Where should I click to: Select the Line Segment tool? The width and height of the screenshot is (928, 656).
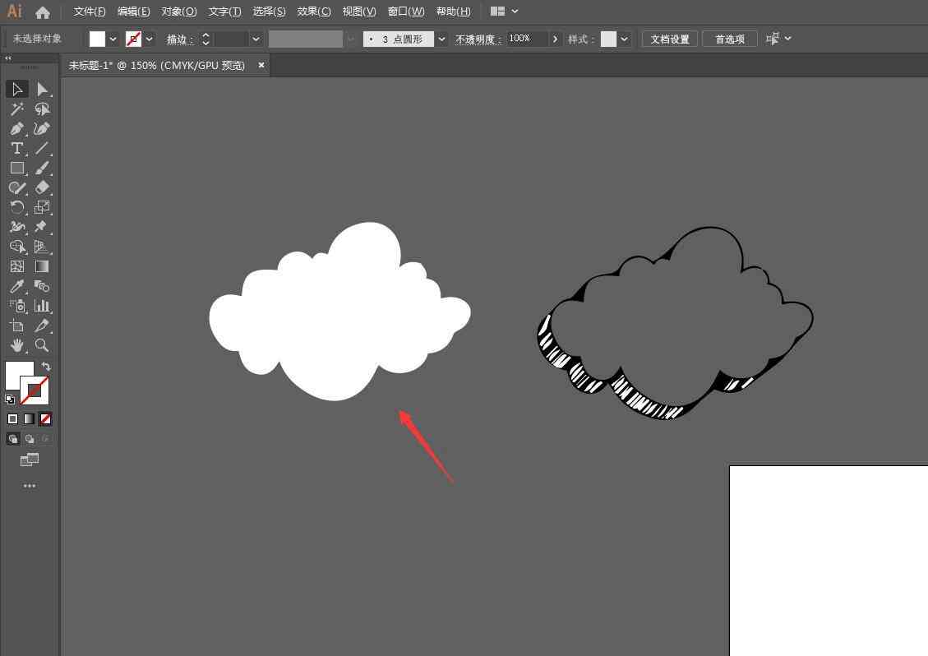point(42,148)
